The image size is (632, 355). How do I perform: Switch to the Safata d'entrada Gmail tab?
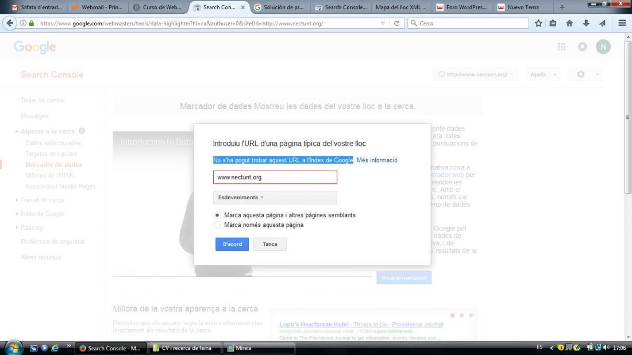click(37, 7)
